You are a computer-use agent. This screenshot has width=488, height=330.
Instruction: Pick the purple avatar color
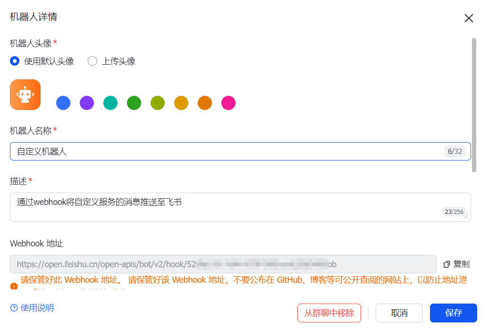tap(87, 103)
